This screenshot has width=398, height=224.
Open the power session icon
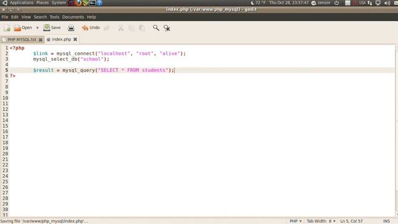click(x=336, y=3)
